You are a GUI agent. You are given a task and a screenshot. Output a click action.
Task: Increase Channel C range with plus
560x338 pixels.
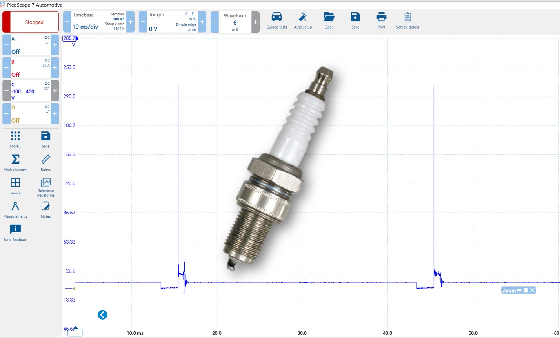coord(55,91)
